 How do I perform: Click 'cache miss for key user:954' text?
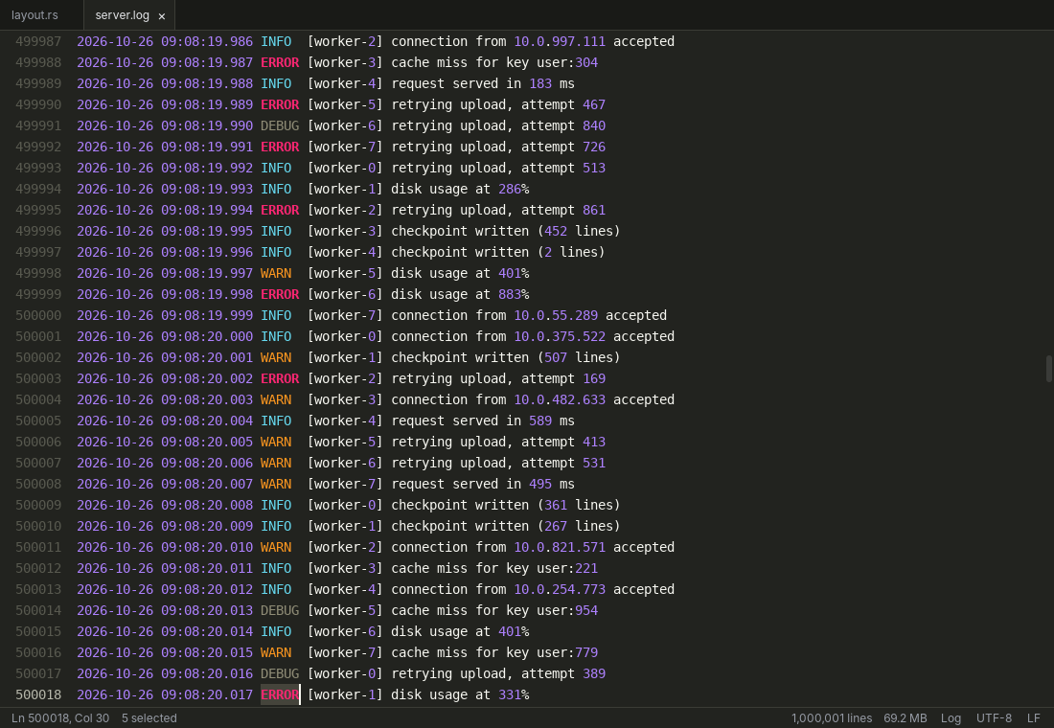click(494, 610)
